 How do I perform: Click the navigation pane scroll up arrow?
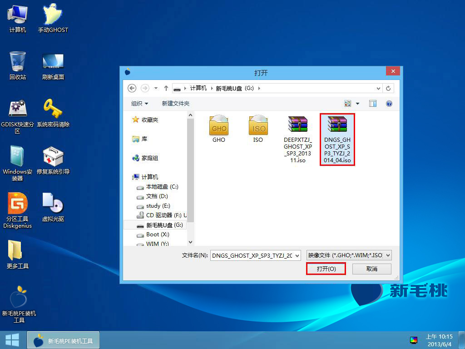(190, 115)
